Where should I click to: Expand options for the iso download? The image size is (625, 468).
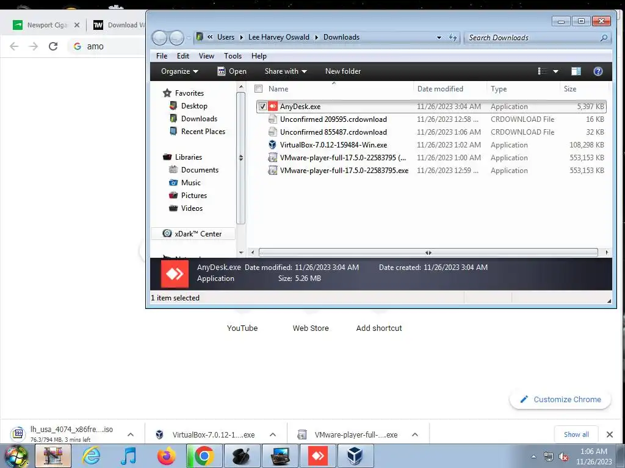(131, 434)
